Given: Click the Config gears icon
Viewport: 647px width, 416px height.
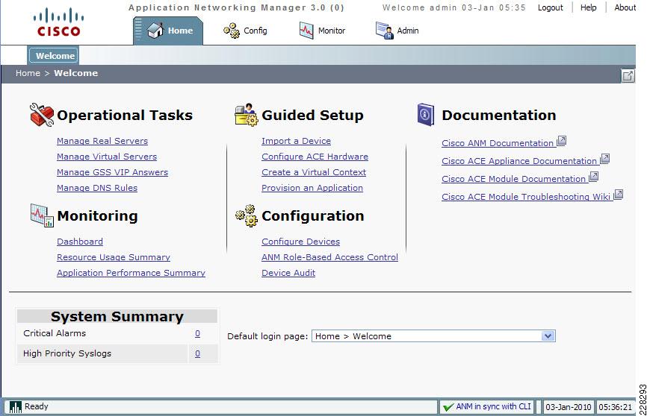Looking at the screenshot, I should pos(232,31).
